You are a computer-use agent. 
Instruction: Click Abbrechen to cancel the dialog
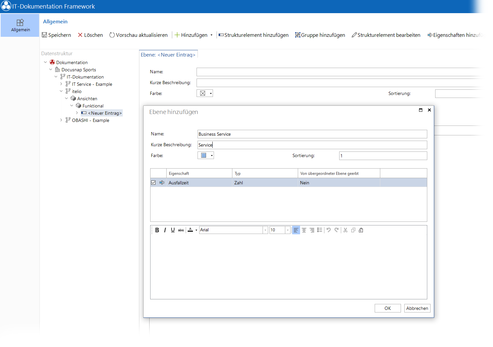coord(417,308)
